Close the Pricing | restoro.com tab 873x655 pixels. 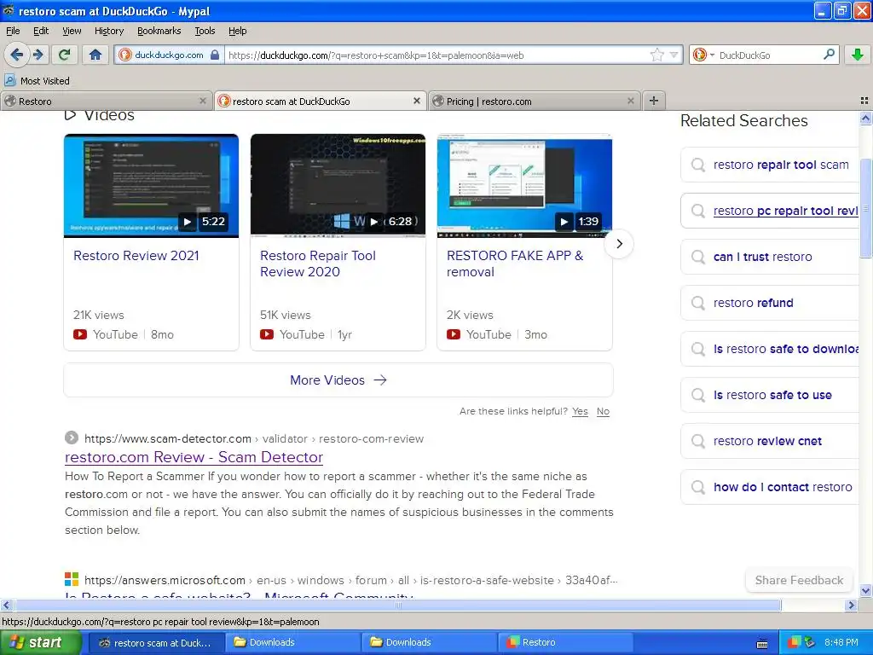coord(630,101)
